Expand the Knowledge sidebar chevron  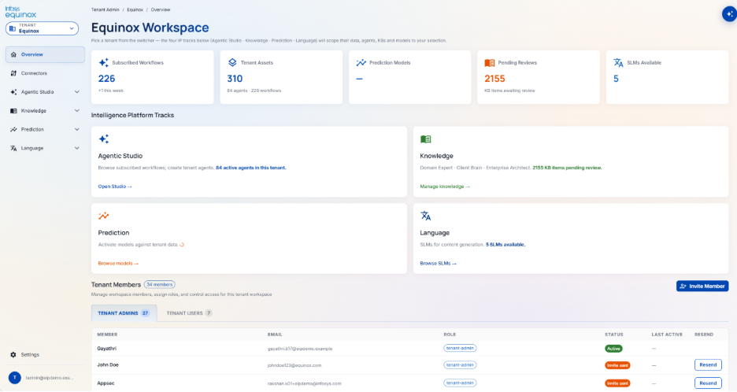coord(77,111)
